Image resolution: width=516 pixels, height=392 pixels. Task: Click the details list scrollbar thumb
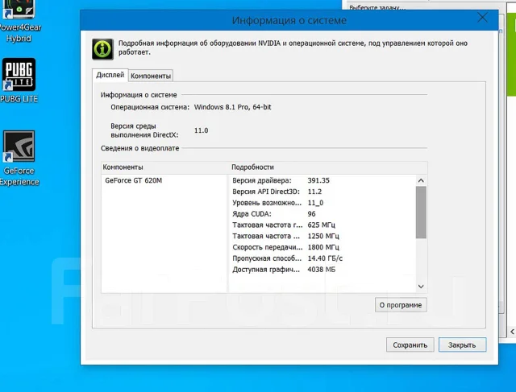tap(421, 213)
